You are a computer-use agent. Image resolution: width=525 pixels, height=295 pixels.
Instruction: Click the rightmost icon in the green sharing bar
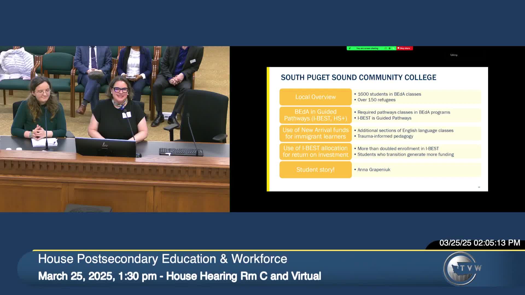point(393,48)
